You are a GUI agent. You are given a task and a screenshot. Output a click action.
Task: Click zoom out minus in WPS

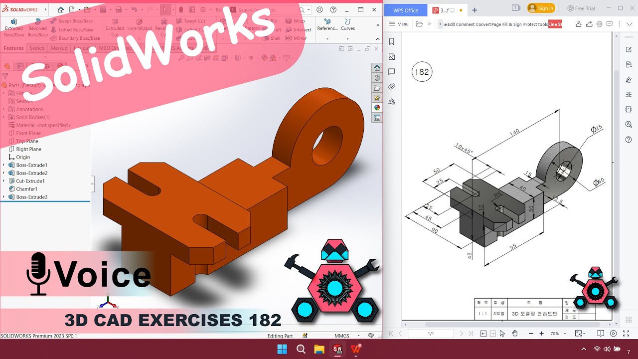(x=530, y=333)
